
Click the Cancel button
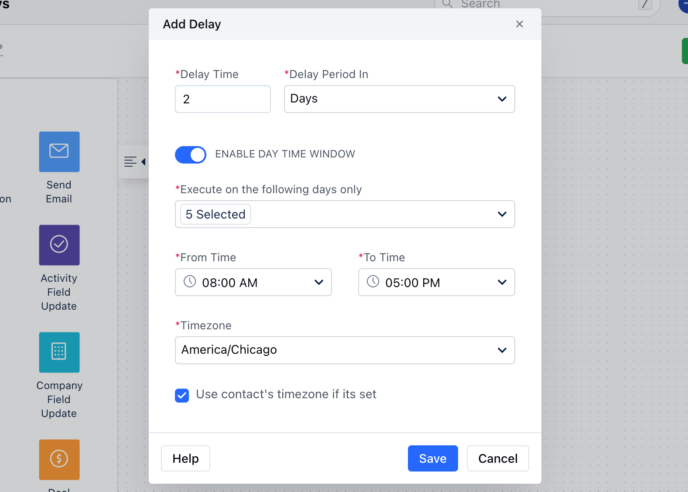[498, 458]
